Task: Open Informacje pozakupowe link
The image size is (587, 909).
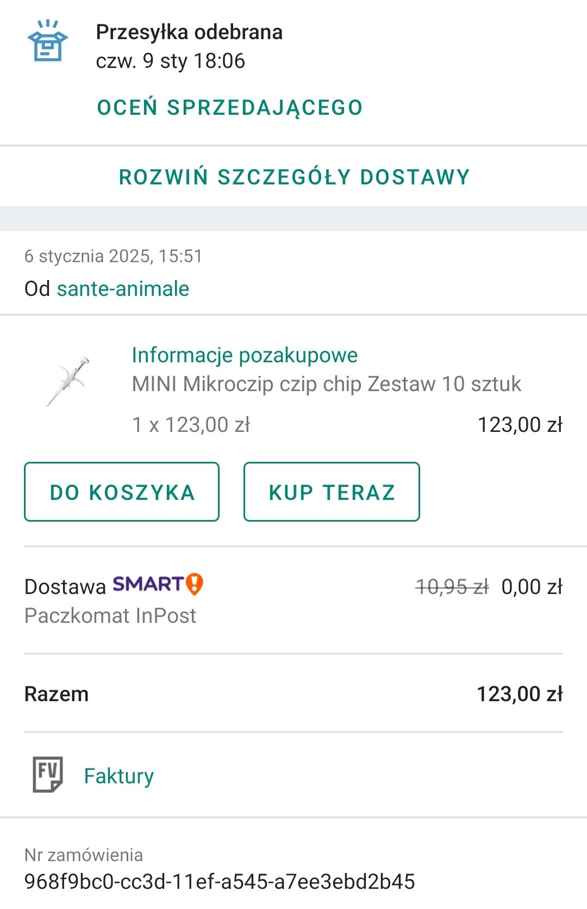Action: 245,355
